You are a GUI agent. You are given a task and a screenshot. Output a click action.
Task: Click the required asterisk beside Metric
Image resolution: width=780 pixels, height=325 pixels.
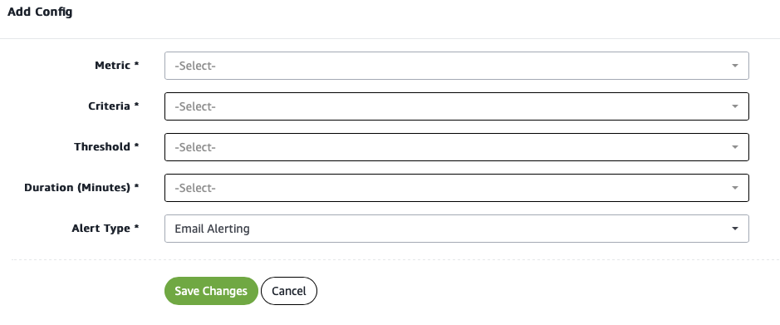pos(137,64)
